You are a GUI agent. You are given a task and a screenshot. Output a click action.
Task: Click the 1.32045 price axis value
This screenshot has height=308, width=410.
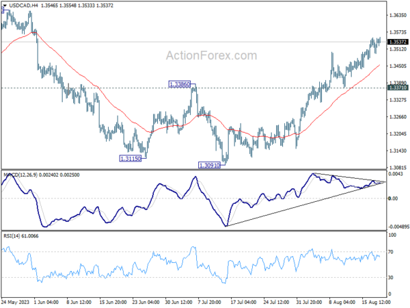(398, 134)
